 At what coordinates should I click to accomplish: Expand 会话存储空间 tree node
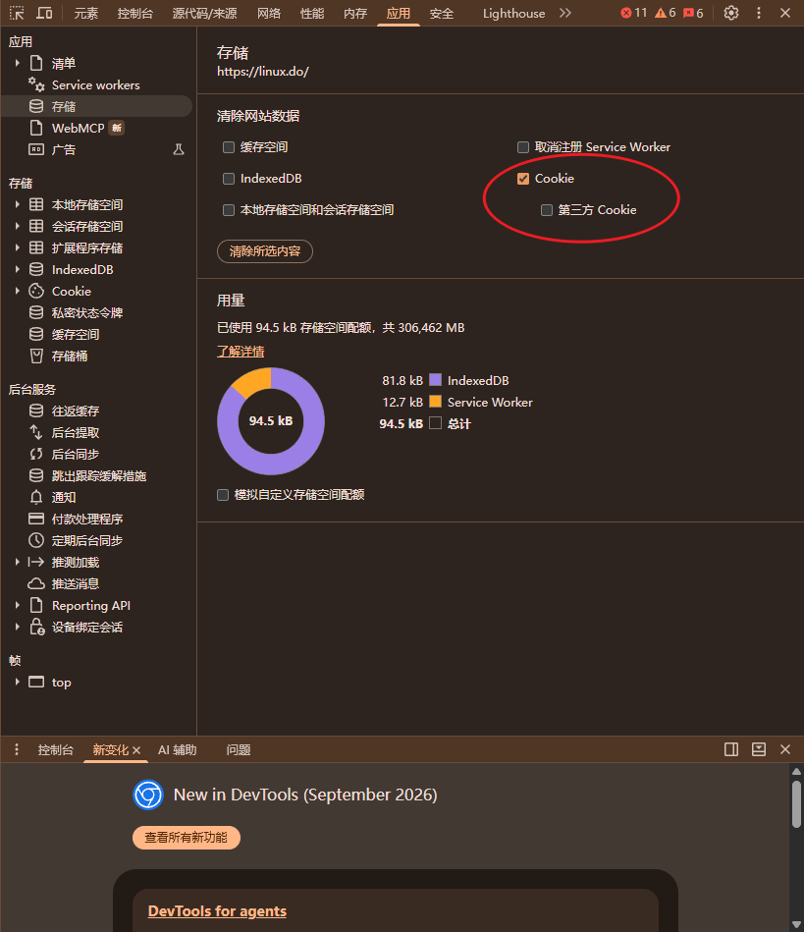pos(18,226)
